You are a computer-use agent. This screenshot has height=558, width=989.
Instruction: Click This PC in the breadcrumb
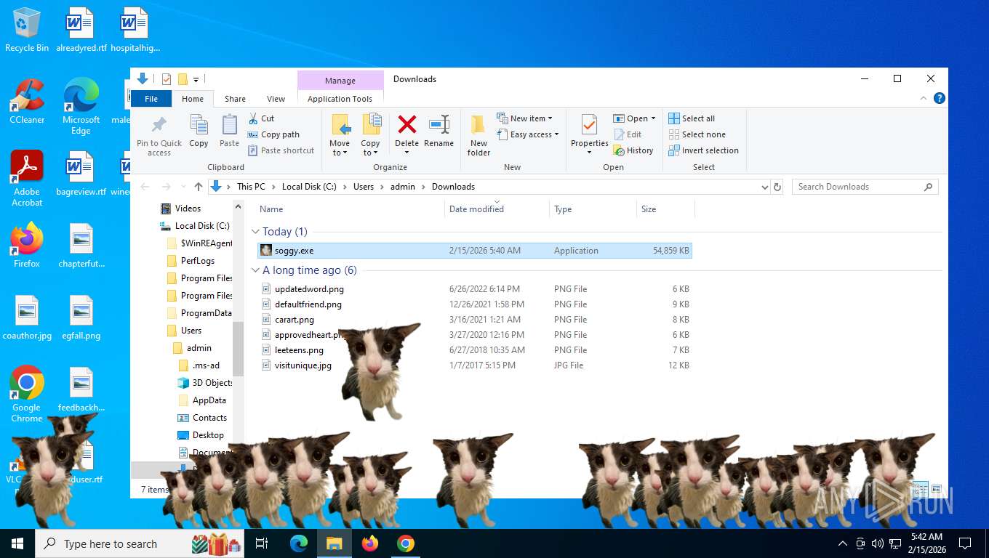pos(251,187)
